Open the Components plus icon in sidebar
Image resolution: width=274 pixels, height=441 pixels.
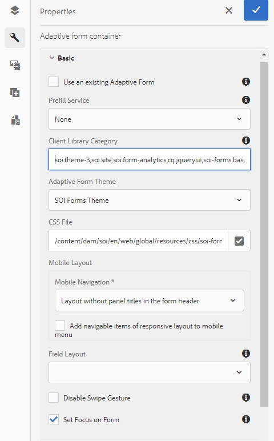pos(15,93)
